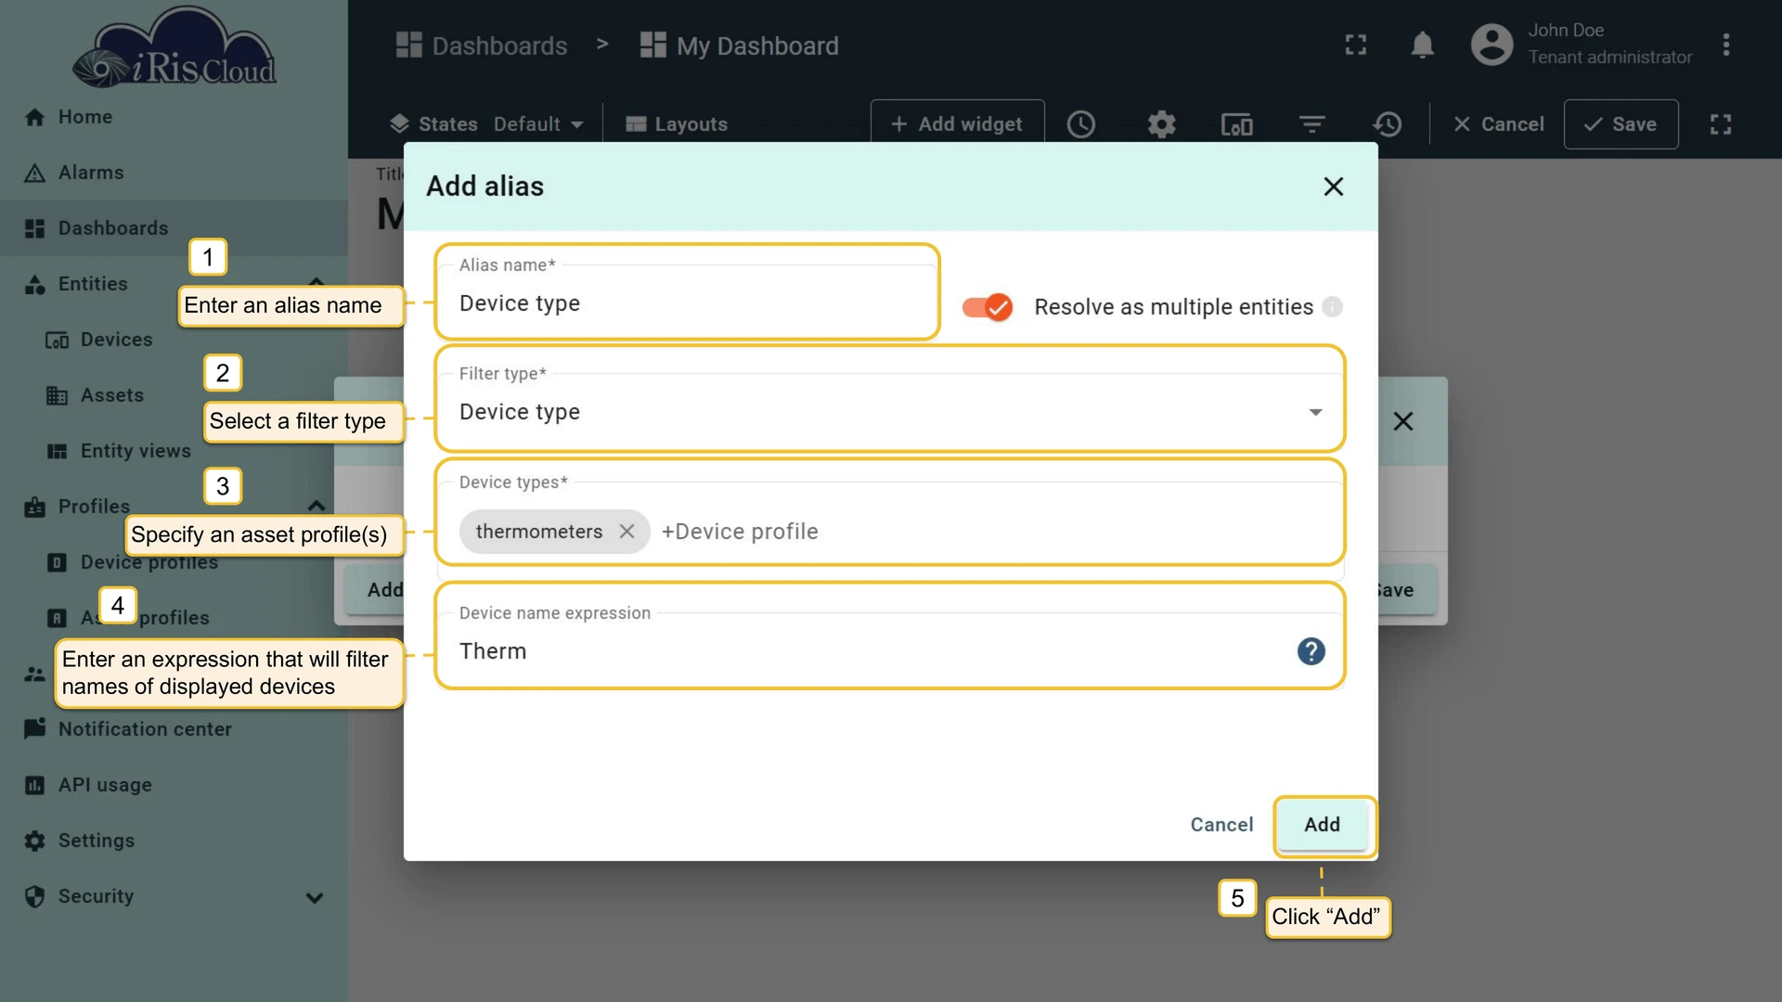Image resolution: width=1782 pixels, height=1002 pixels.
Task: Open the timewindow clock icon
Action: 1081,124
